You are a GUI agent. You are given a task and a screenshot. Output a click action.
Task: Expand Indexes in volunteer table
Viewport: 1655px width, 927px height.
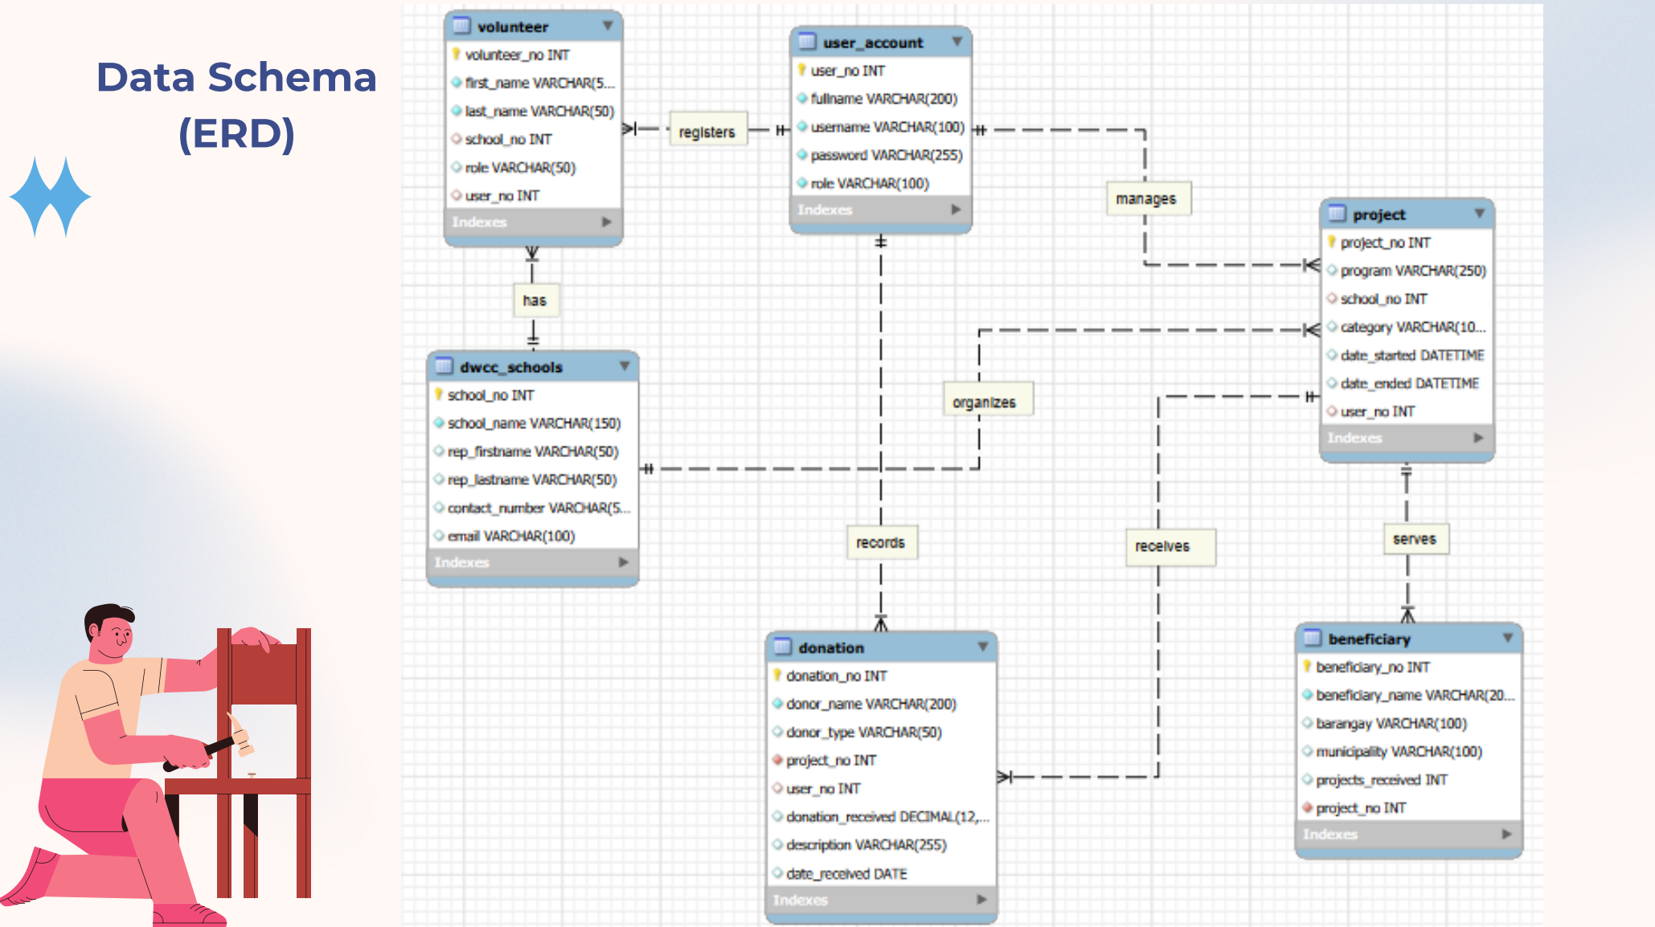pyautogui.click(x=607, y=222)
